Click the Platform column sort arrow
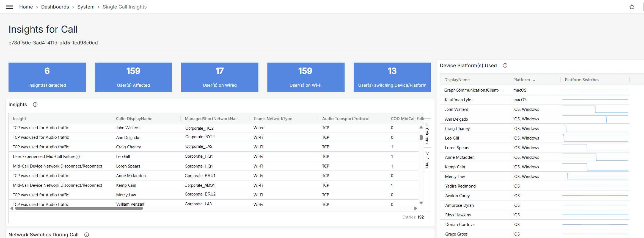The width and height of the screenshot is (644, 238). (534, 80)
